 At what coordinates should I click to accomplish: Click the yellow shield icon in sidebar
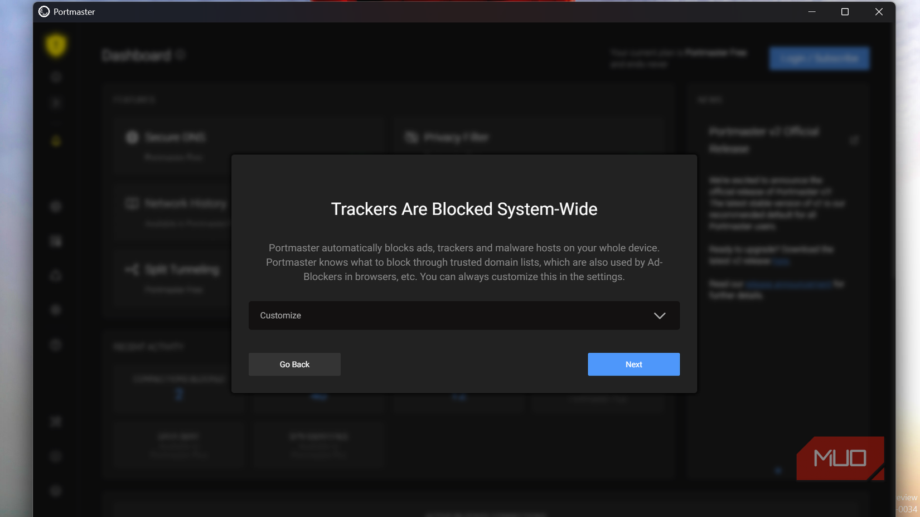56,45
